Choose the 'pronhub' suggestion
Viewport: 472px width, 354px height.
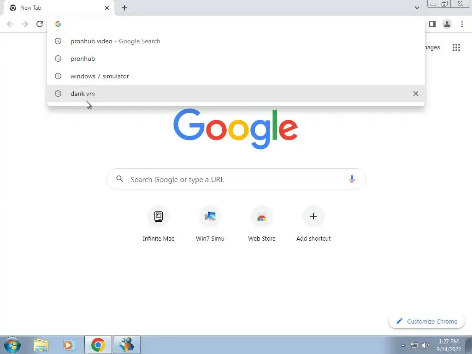point(236,59)
